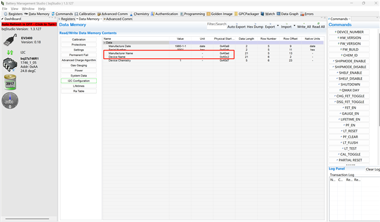Open the Data Graph toolbar view

287,14
